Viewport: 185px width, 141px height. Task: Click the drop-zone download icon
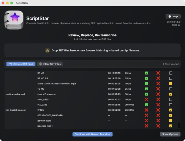click(x=47, y=50)
